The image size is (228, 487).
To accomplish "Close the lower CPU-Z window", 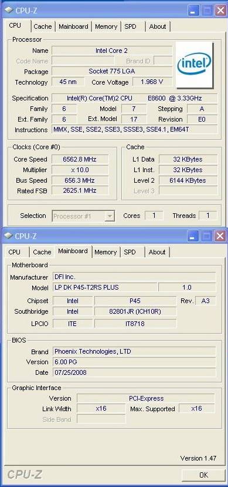I will pyautogui.click(x=220, y=236).
